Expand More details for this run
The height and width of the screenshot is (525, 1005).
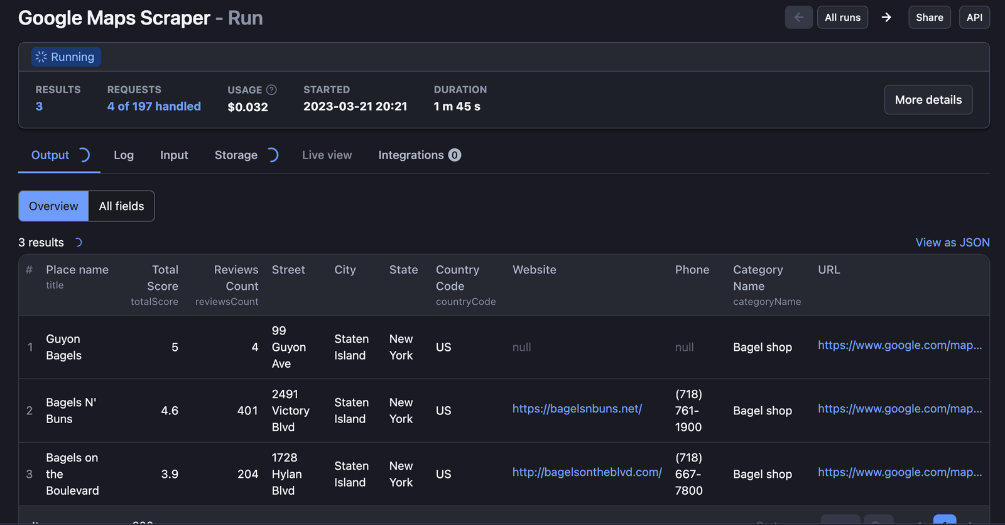click(928, 100)
